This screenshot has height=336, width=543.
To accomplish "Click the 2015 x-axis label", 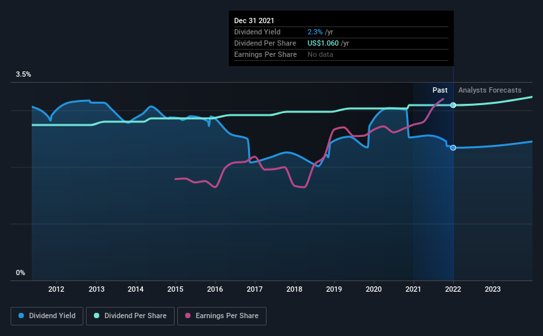I will (175, 289).
